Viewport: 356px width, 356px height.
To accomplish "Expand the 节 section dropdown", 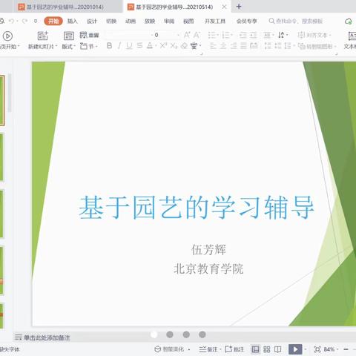I will (x=96, y=46).
